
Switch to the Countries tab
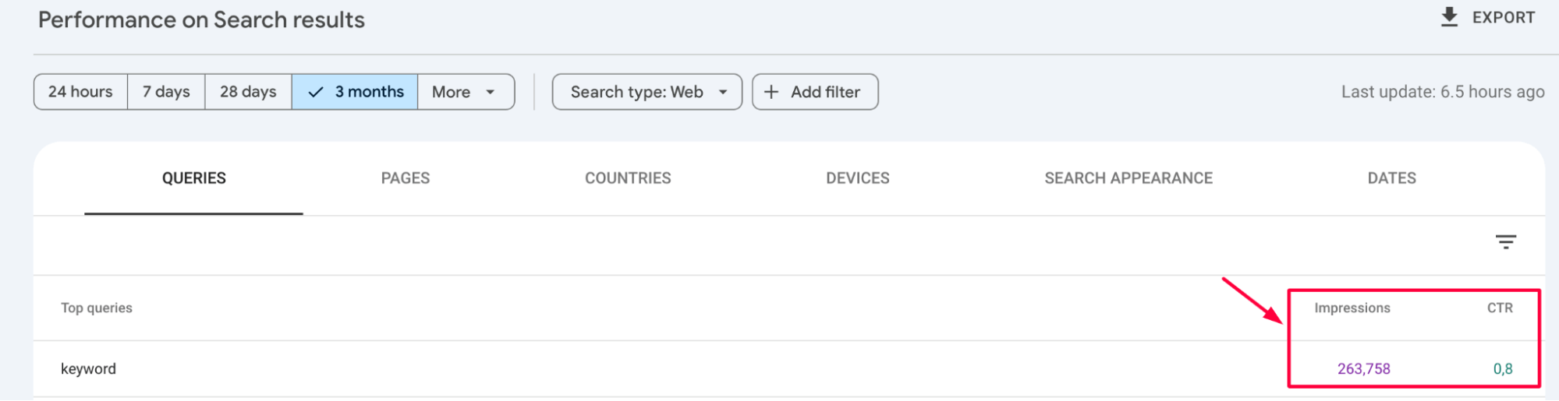point(628,178)
